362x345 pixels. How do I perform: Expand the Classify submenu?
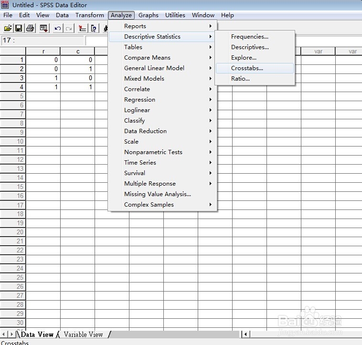coord(162,120)
